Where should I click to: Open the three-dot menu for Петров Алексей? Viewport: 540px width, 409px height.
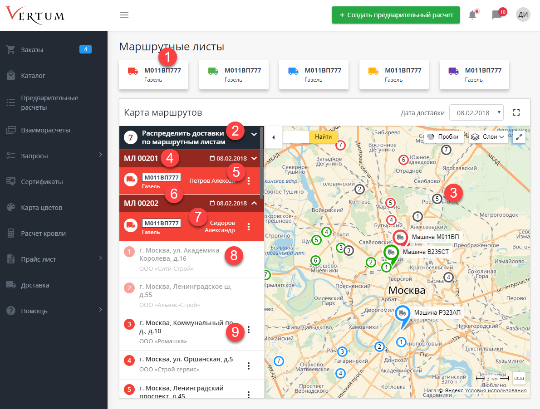coord(248,181)
